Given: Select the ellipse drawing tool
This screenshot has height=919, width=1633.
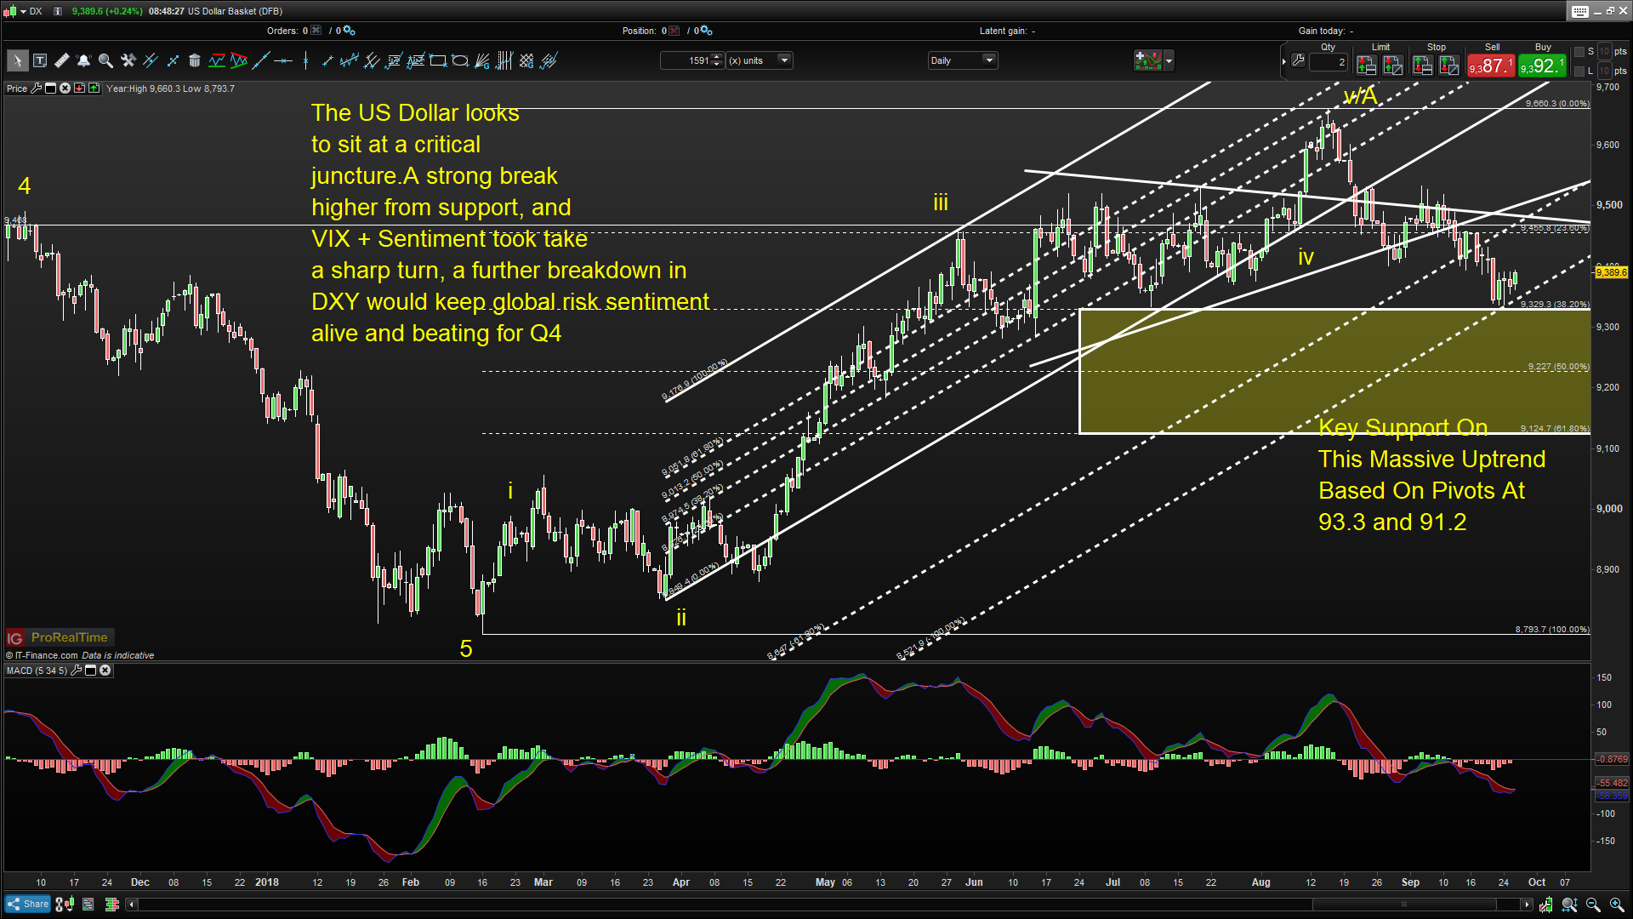Looking at the screenshot, I should click(x=460, y=60).
